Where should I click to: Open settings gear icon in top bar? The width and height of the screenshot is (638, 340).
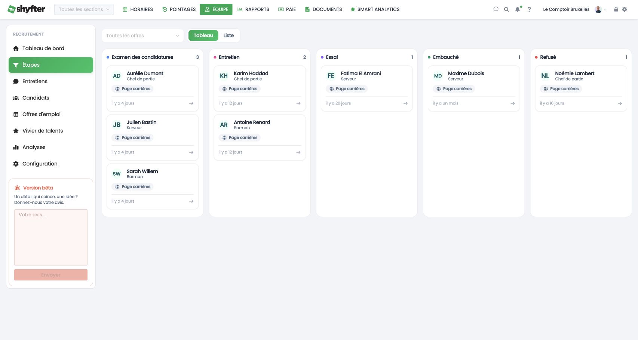(625, 9)
